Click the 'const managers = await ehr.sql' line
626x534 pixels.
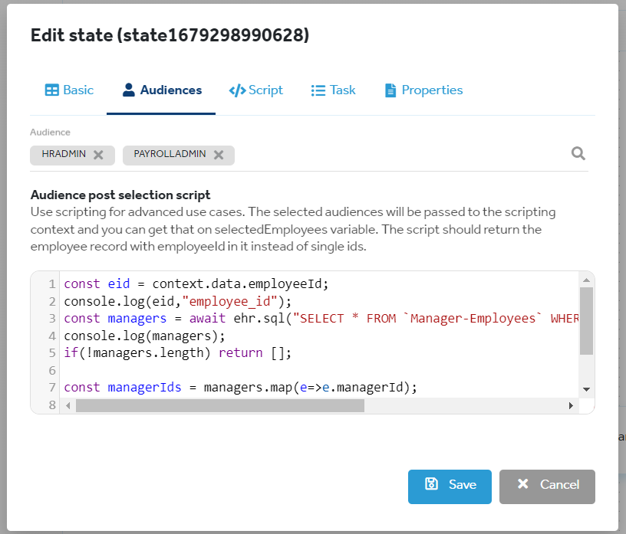coord(321,319)
